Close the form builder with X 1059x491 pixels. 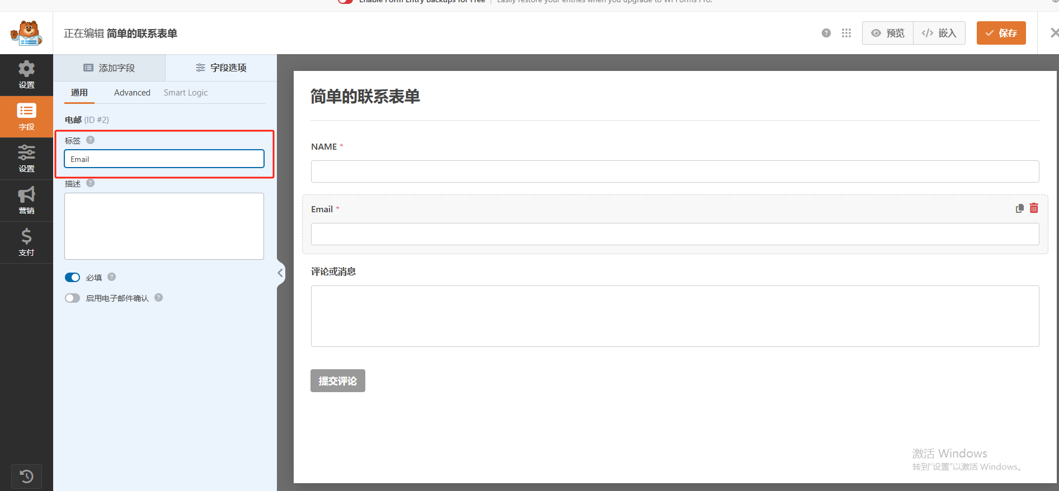coord(1054,33)
